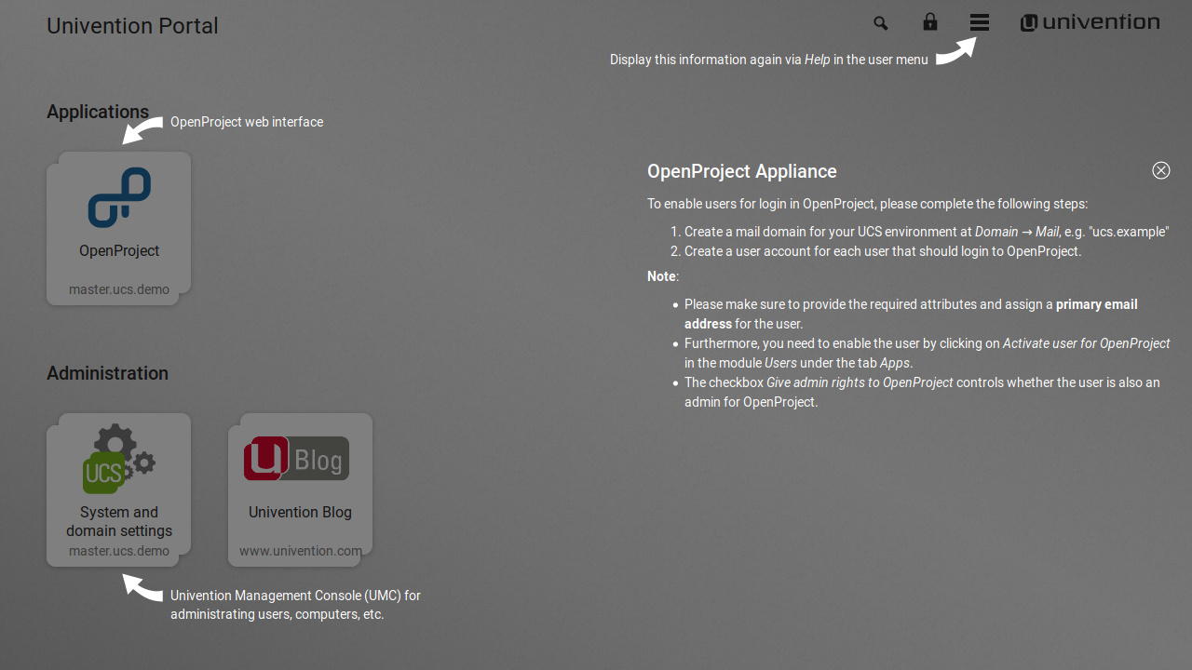Click the www.univention.com tile caption
This screenshot has height=670, width=1192.
point(300,551)
